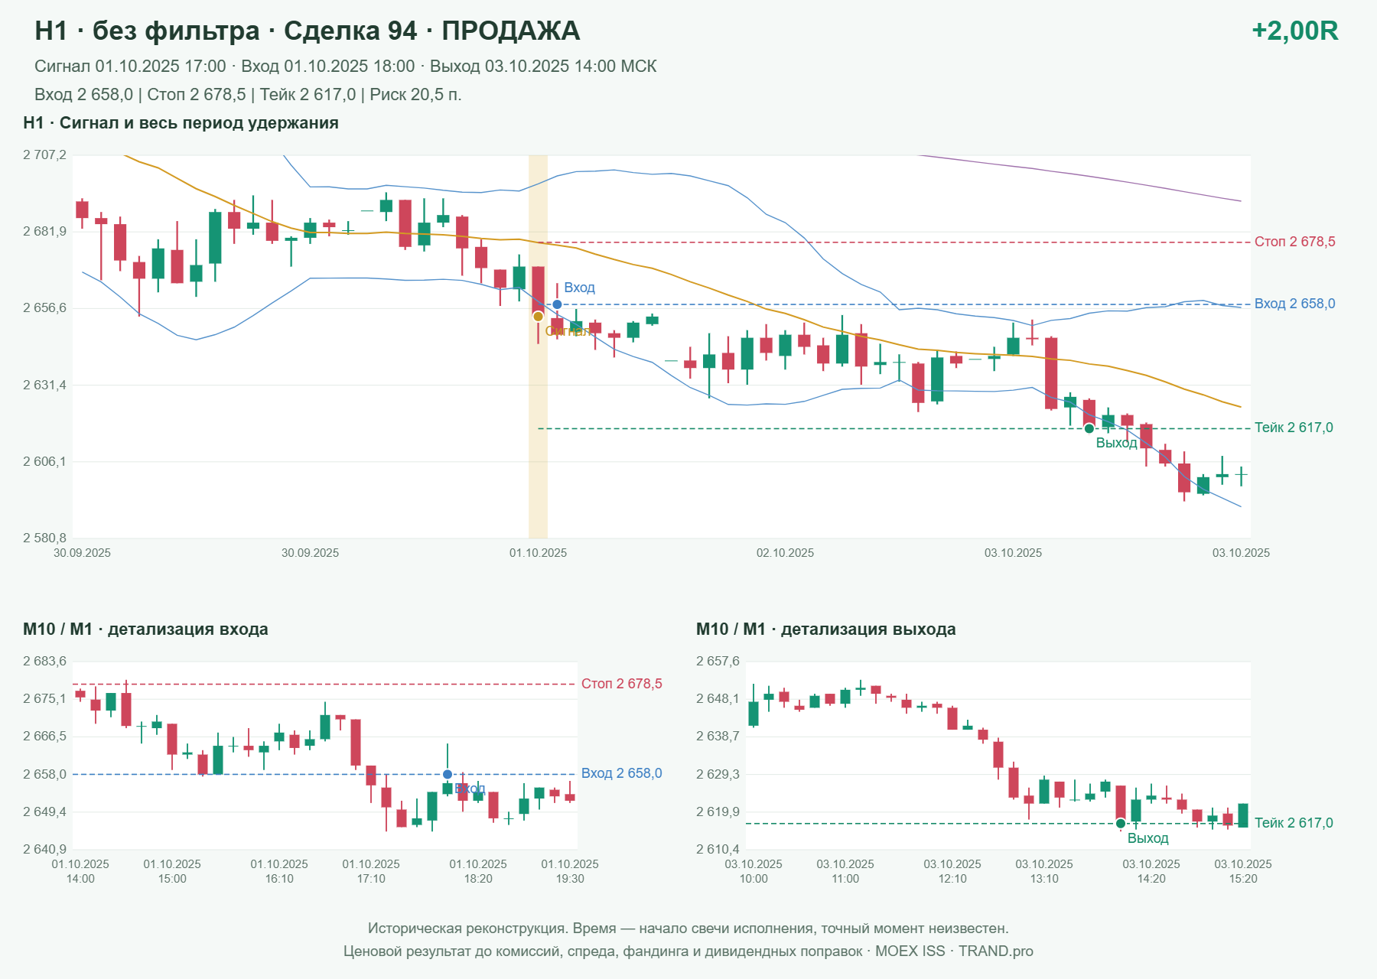The image size is (1377, 979).
Task: Click 'Тейк 2 617,0' label in exit detail chart
Action: 1294,823
